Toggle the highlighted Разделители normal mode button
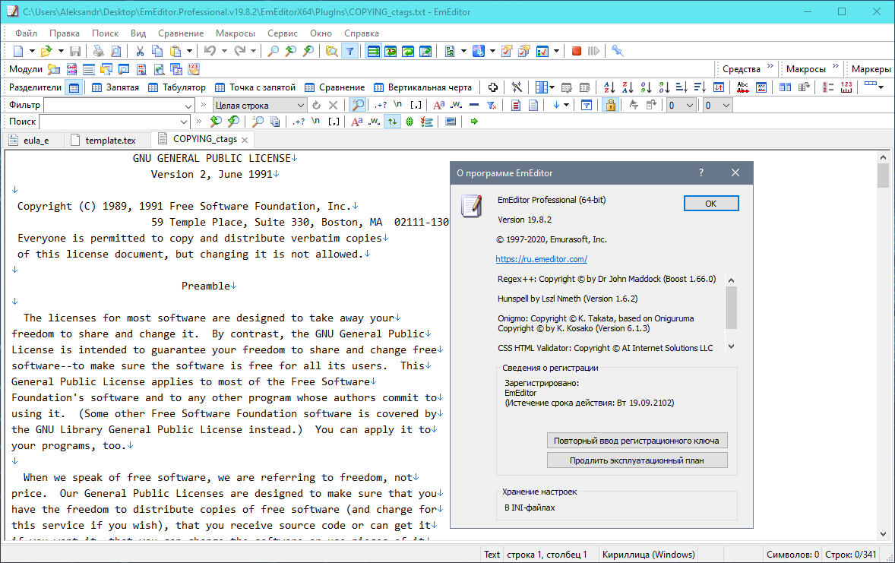Screen dimensions: 895x563 pos(74,87)
